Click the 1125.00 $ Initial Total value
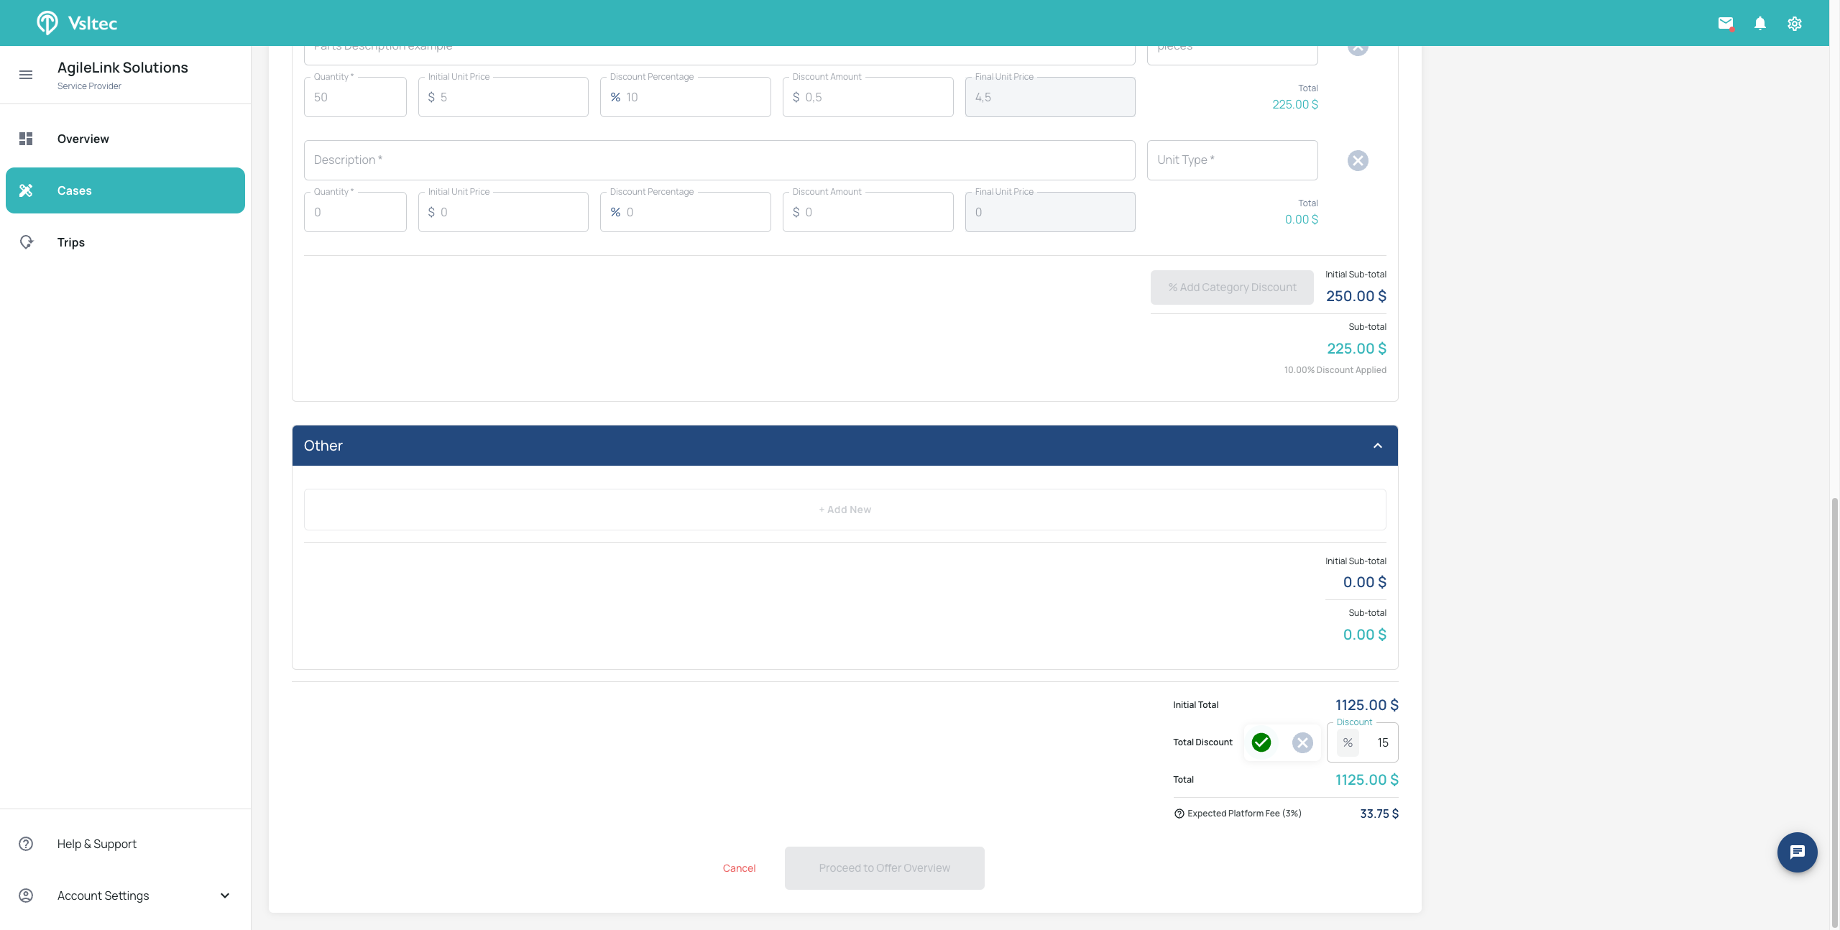 click(1366, 705)
